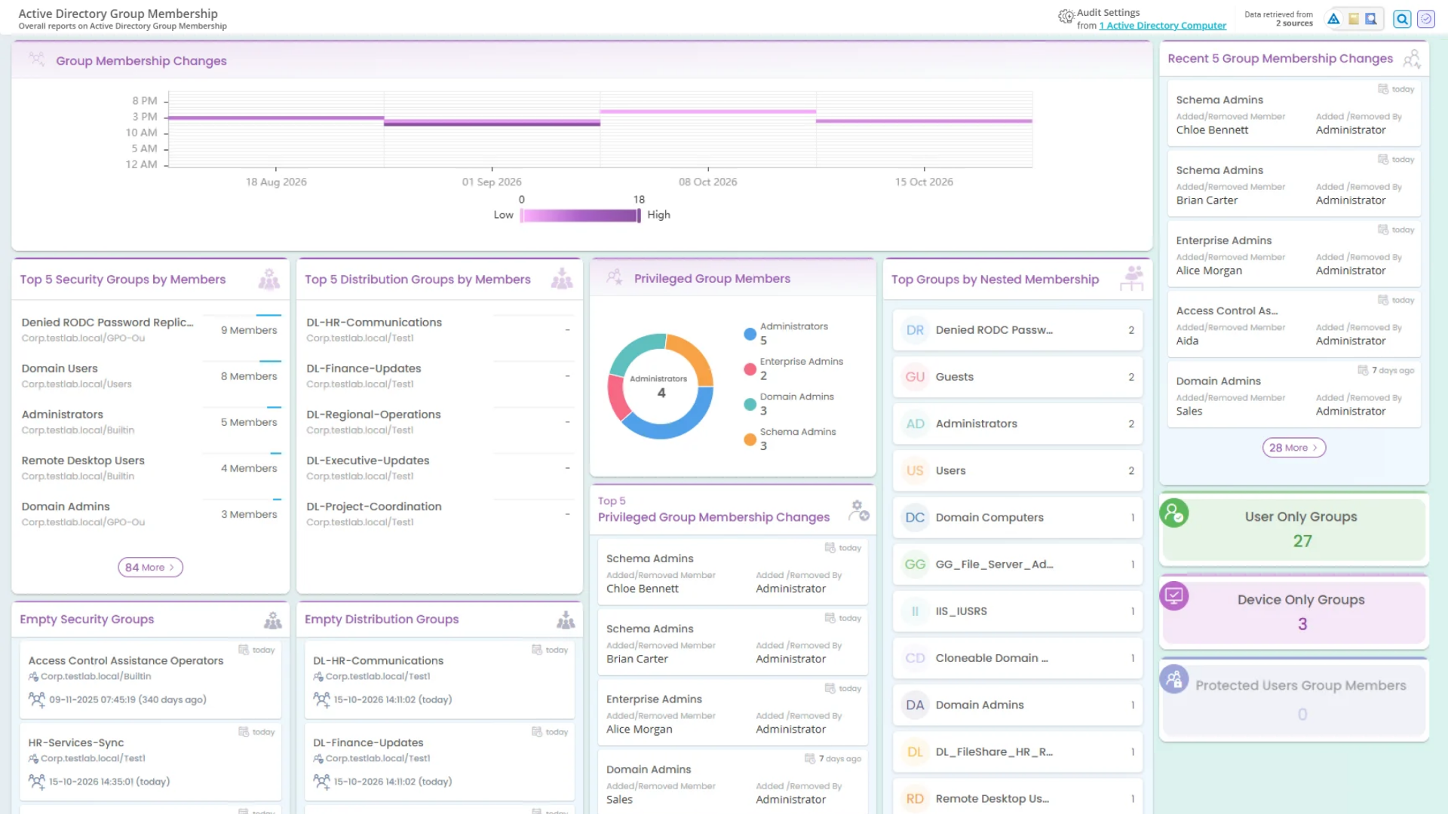The image size is (1448, 814).
Task: Open the Guests nested membership row
Action: point(1017,377)
